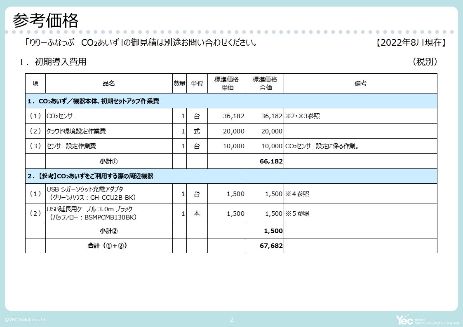Click the ※2･※3参照 remark

[302, 116]
